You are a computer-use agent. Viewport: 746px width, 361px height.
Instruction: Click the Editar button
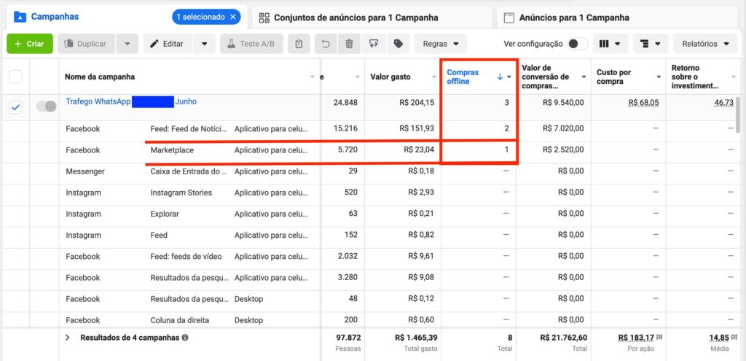[x=167, y=44]
